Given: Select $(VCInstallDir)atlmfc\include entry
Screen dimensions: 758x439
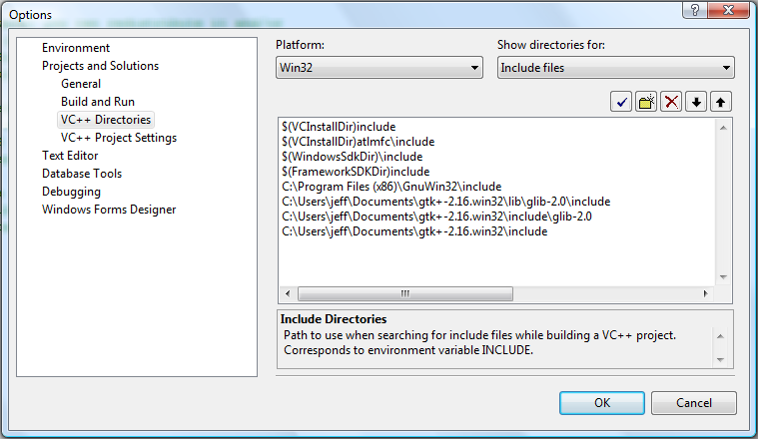Looking at the screenshot, I should click(359, 142).
